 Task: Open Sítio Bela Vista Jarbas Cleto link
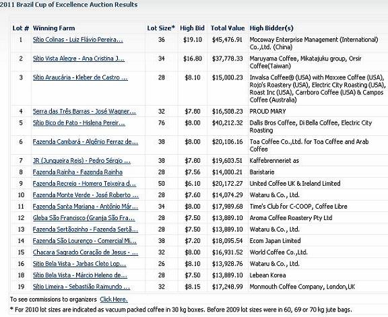tap(79, 264)
